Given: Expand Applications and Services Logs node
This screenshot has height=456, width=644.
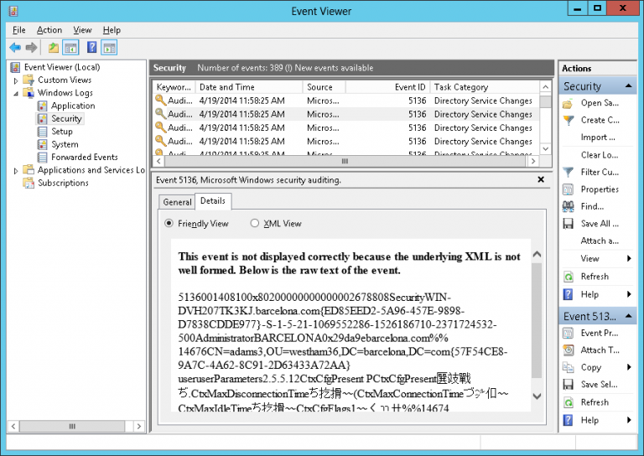Looking at the screenshot, I should pyautogui.click(x=16, y=170).
